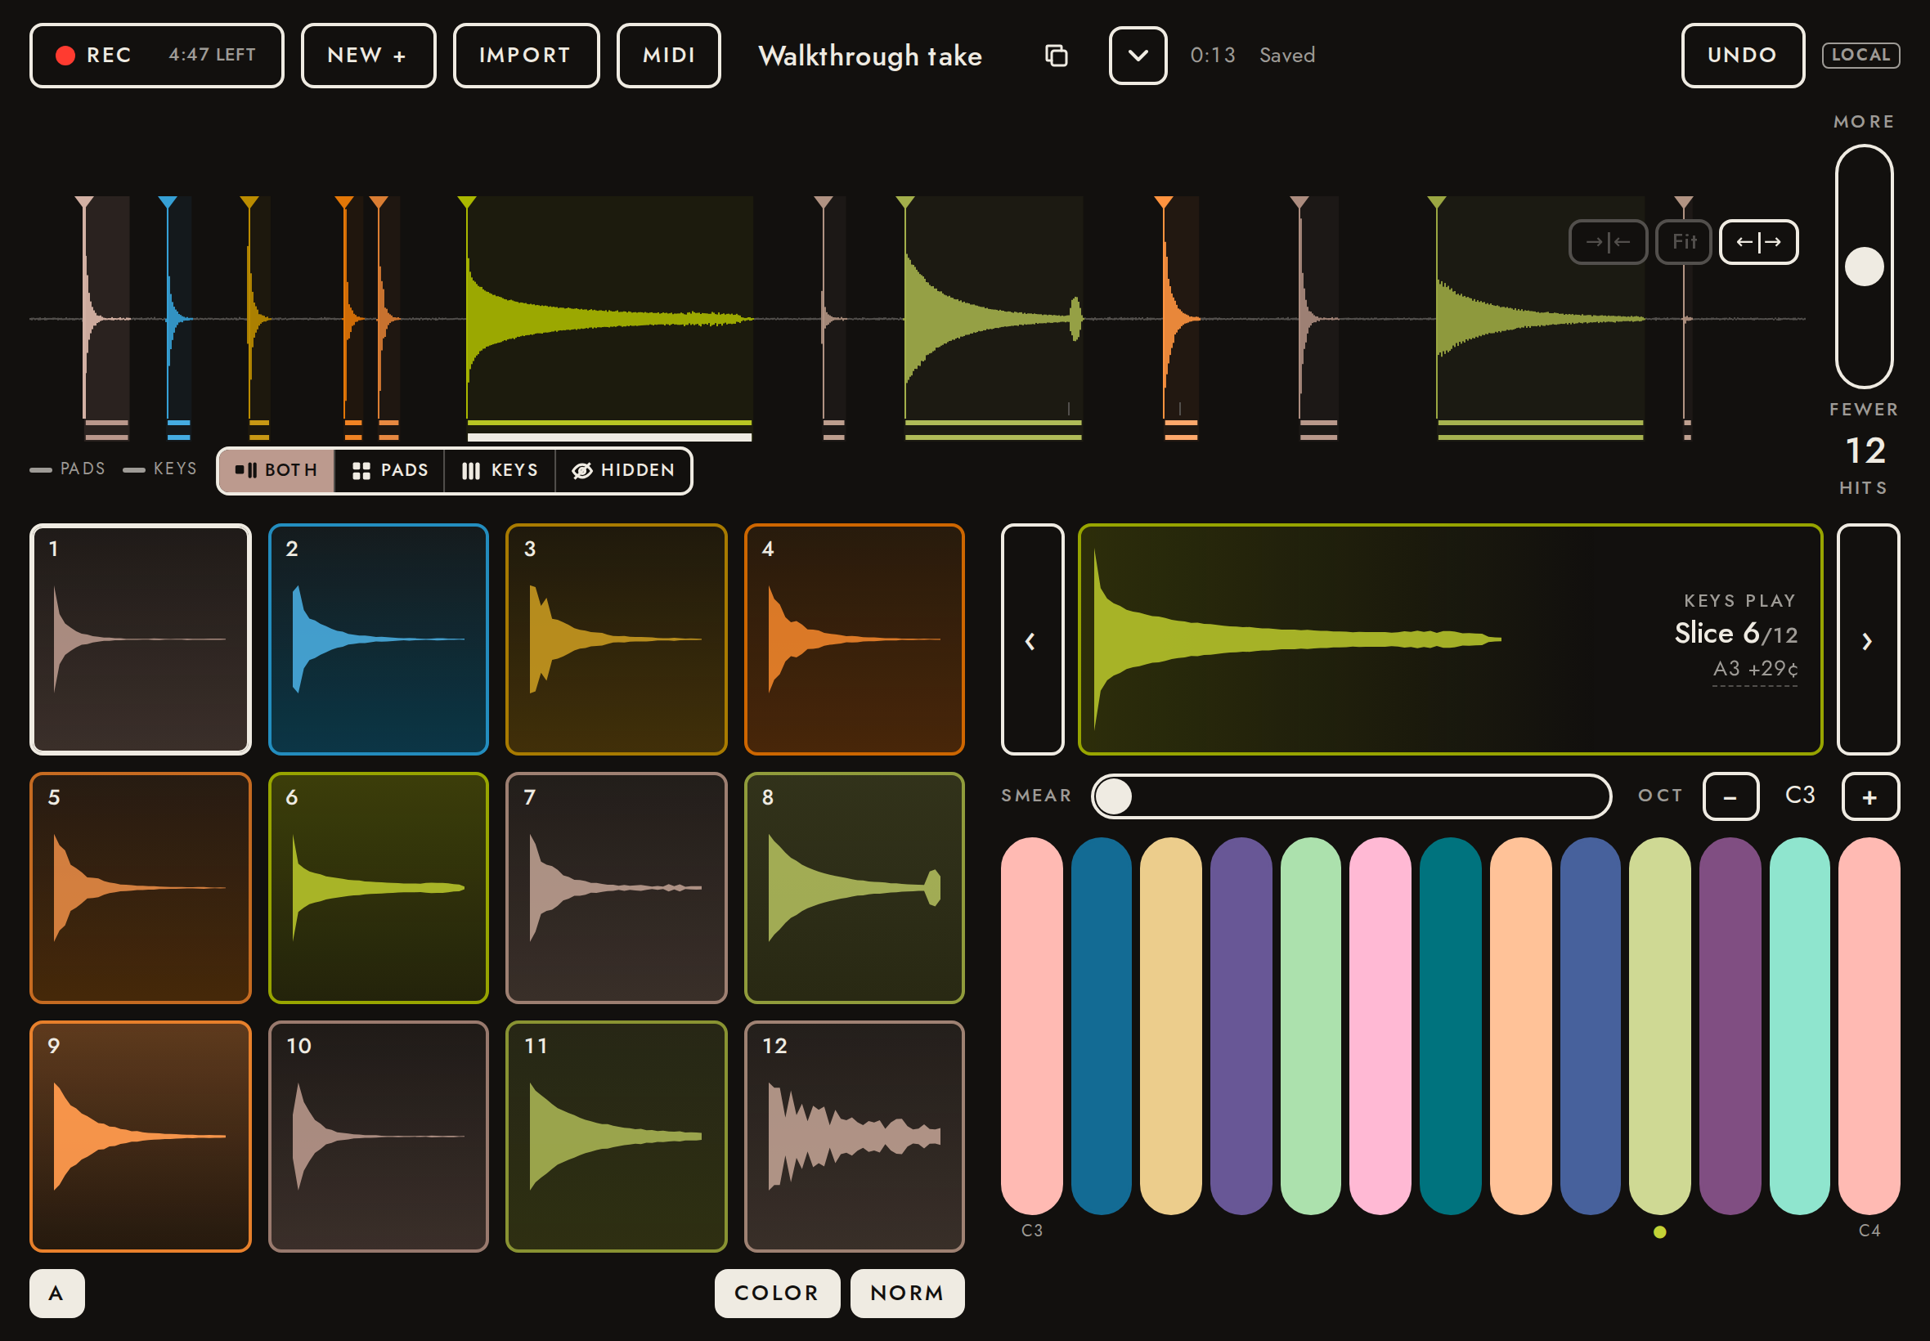Open the take dropdown chevron
This screenshot has width=1930, height=1341.
pyautogui.click(x=1138, y=56)
